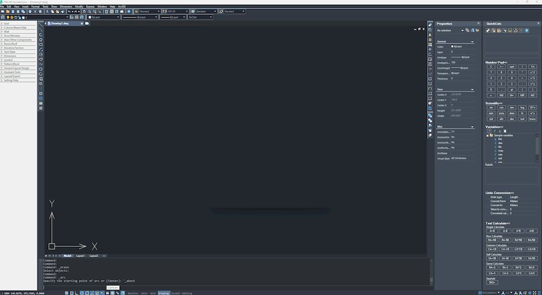The image size is (542, 295).
Task: Expand the Wall category in left panel
Action: click(x=2, y=31)
